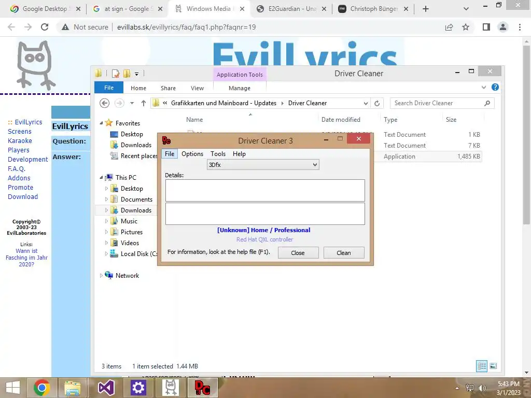Open Driver Cleaner Options menu
The width and height of the screenshot is (531, 398).
(192, 153)
